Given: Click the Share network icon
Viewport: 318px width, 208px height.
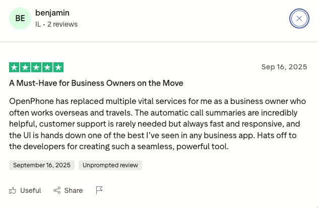Looking at the screenshot, I should [57, 190].
